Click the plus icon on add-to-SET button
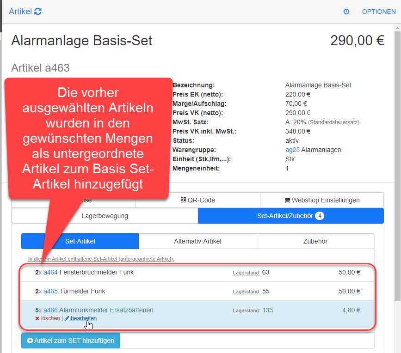This screenshot has width=401, height=353. 30,341
